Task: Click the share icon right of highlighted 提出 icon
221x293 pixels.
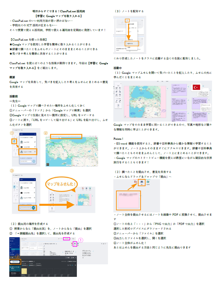Action: pos(148,182)
